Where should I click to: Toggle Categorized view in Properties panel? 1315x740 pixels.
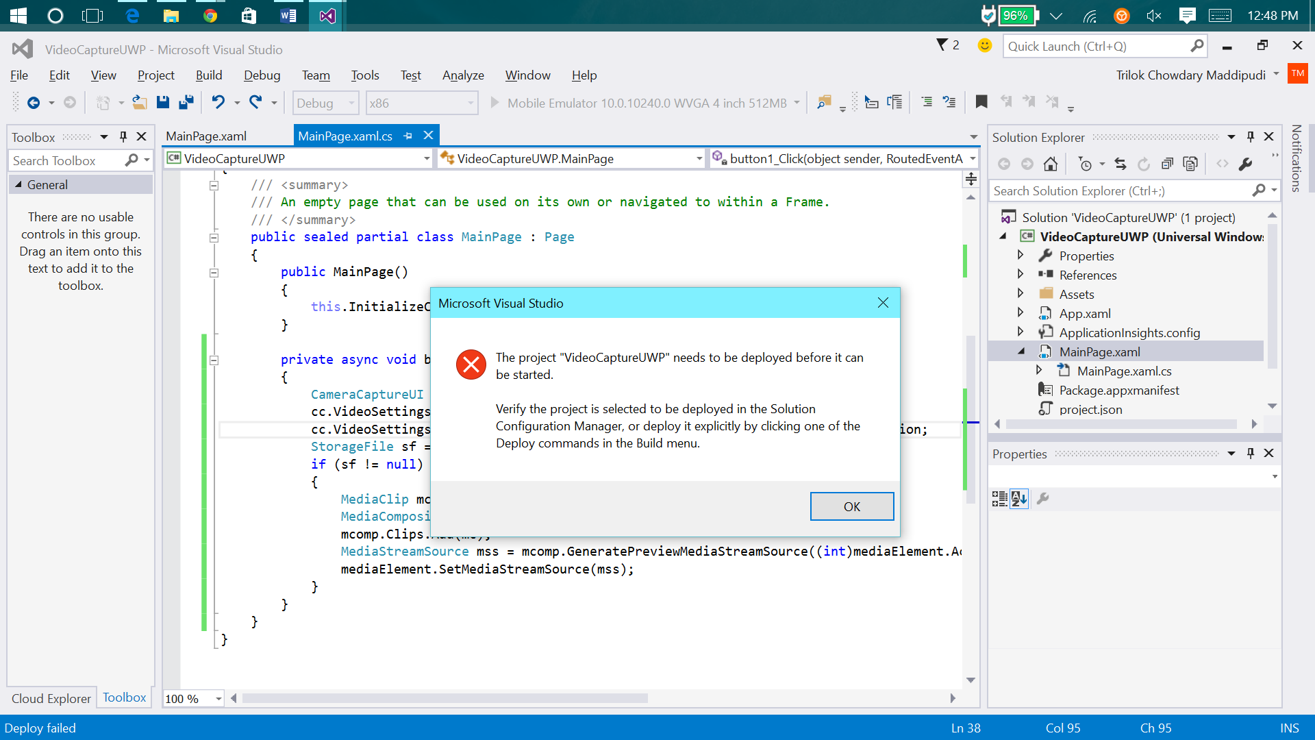coord(999,499)
